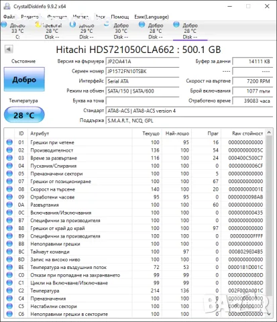Click the Текущо column header
This screenshot has height=322, width=277.
tap(147, 133)
